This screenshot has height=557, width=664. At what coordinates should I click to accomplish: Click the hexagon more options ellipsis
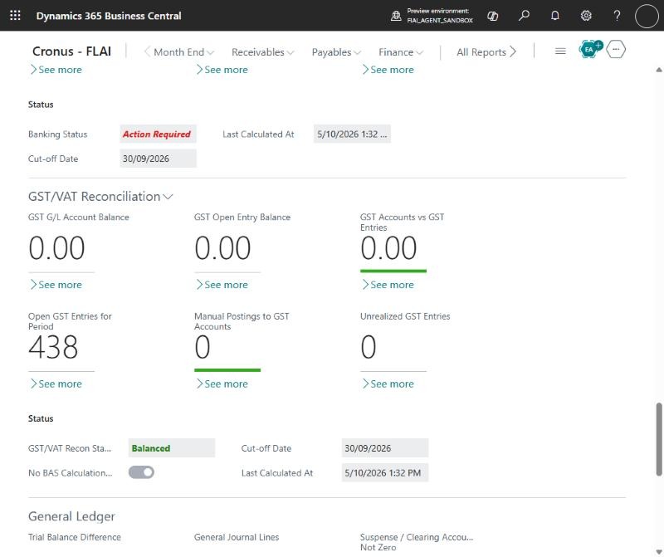[x=616, y=50]
